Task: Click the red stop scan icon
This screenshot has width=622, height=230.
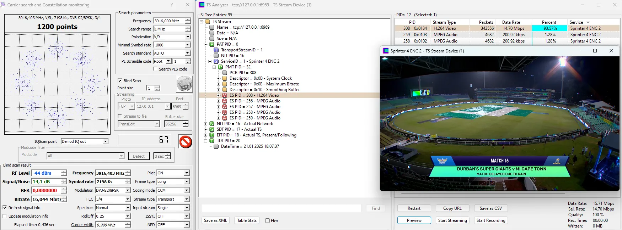Action: tap(185, 142)
